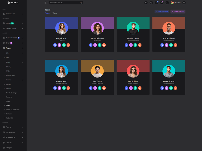The width and height of the screenshot is (202, 151).
Task: Open the shopping cart icon
Action: (x=157, y=3)
